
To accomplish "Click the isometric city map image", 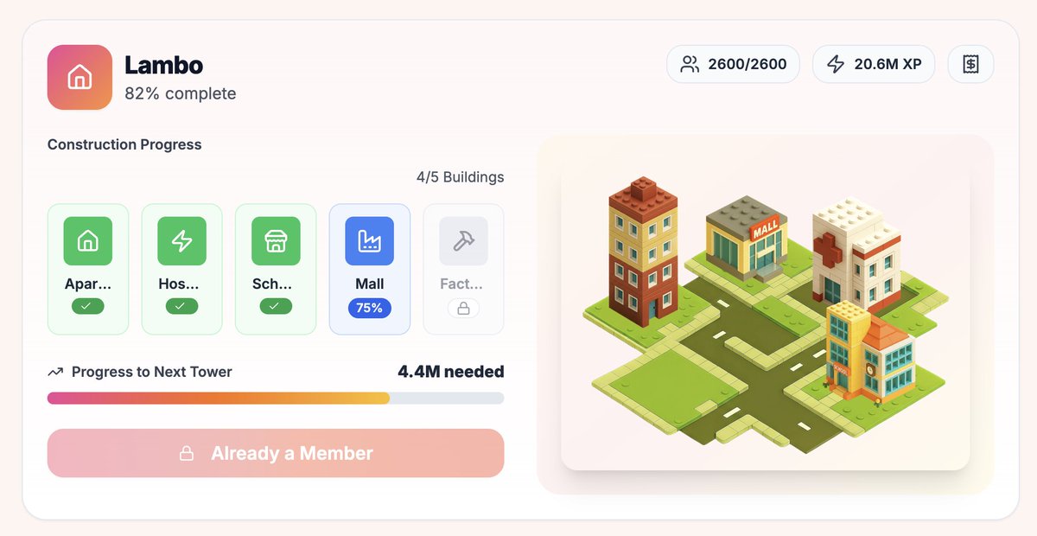I will [765, 314].
